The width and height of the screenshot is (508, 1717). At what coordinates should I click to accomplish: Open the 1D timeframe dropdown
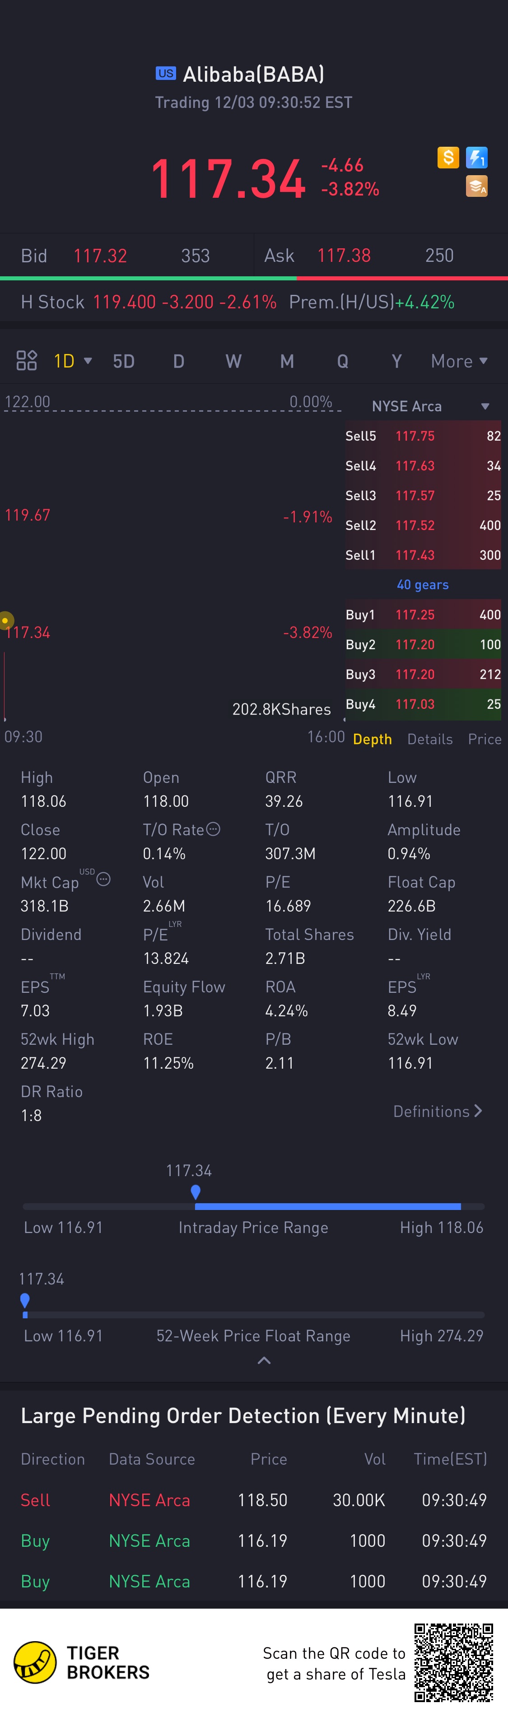(x=73, y=361)
